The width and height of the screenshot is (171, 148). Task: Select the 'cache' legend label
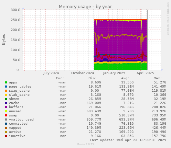click(x=14, y=103)
